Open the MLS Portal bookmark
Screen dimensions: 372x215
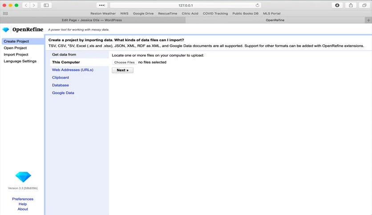pos(271,13)
